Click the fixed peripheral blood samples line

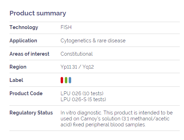coord(103,125)
